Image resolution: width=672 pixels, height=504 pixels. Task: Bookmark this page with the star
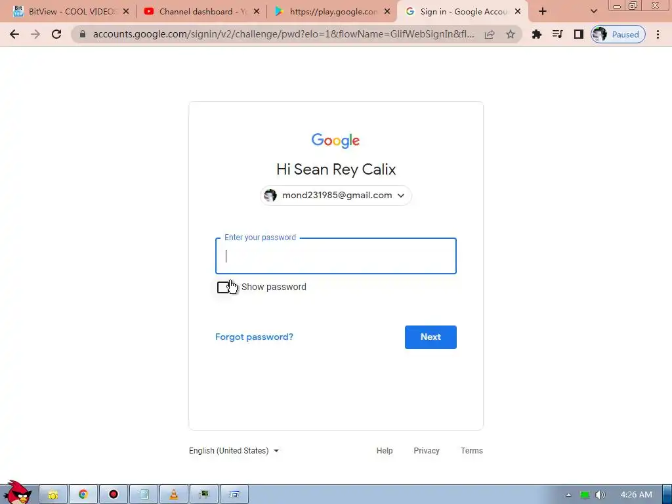510,34
